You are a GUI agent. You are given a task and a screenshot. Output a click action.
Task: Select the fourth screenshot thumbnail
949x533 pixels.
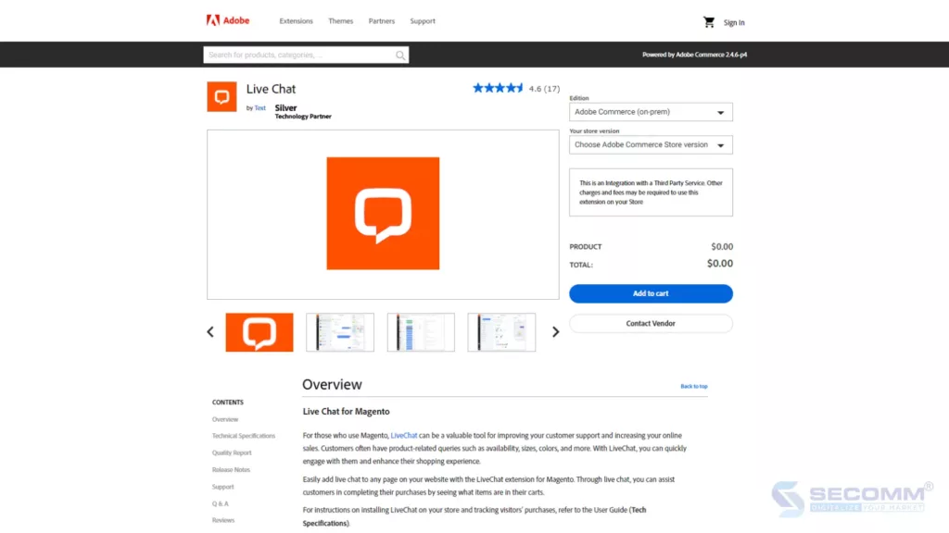coord(501,332)
